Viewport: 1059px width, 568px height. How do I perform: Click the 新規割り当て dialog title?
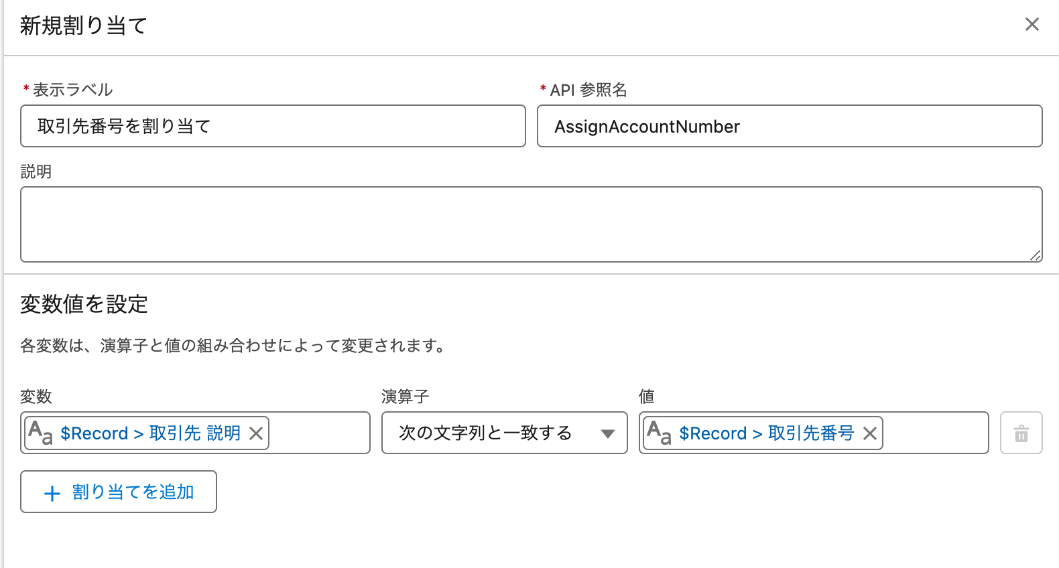tap(84, 25)
